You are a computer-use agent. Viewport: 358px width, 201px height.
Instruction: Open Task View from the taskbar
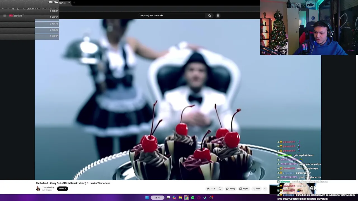click(168, 198)
